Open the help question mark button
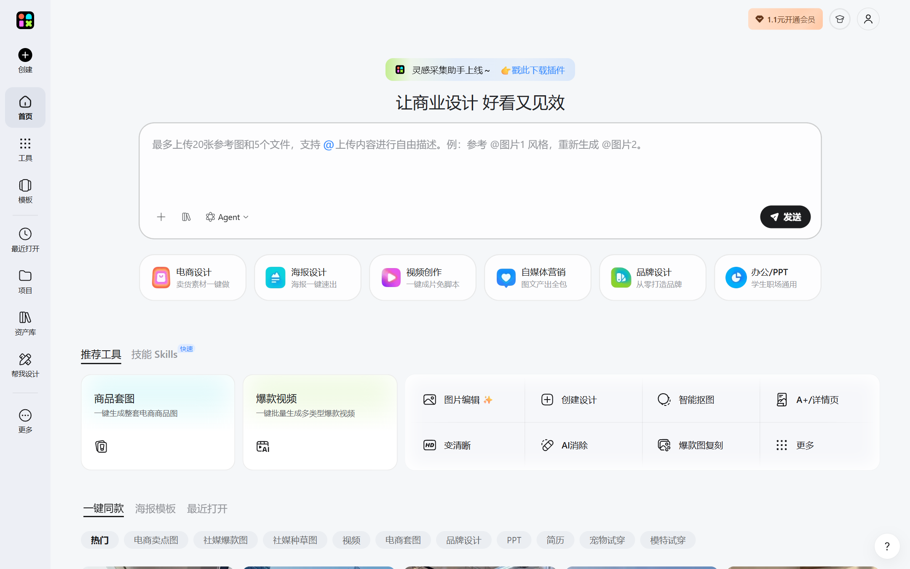The width and height of the screenshot is (910, 569). click(887, 546)
